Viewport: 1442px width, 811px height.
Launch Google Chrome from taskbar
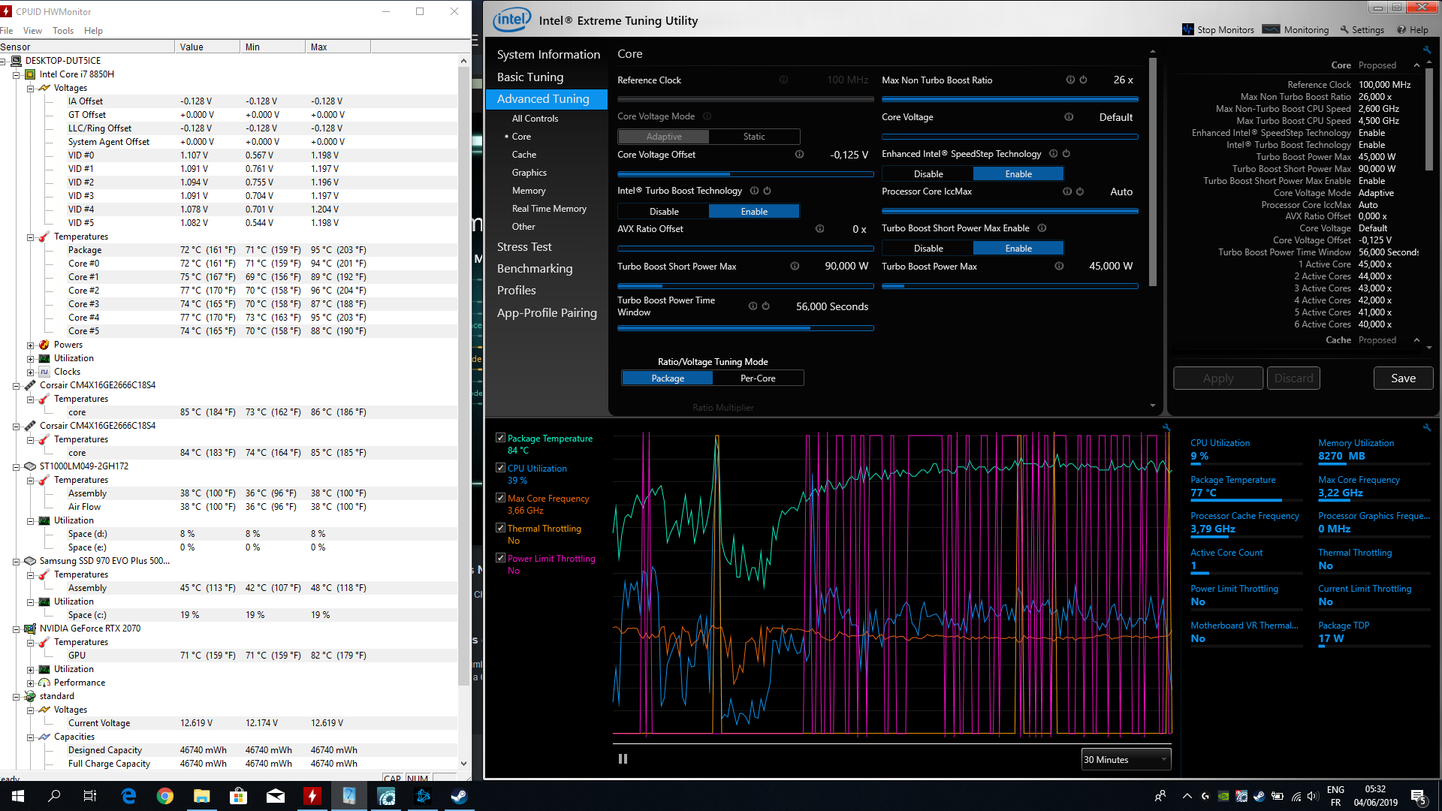coord(165,796)
